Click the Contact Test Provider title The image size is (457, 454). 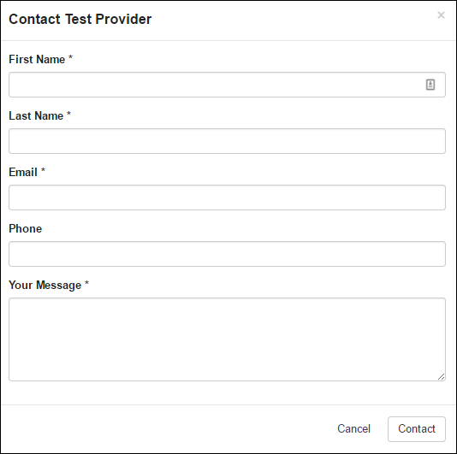pyautogui.click(x=80, y=19)
